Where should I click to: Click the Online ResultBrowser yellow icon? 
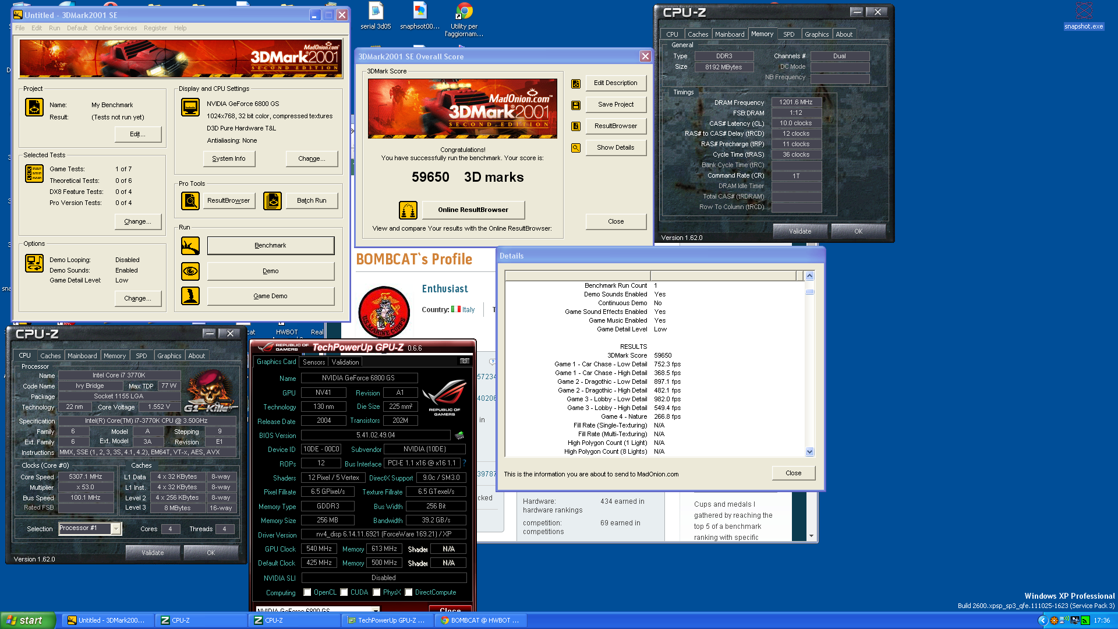[x=408, y=210]
